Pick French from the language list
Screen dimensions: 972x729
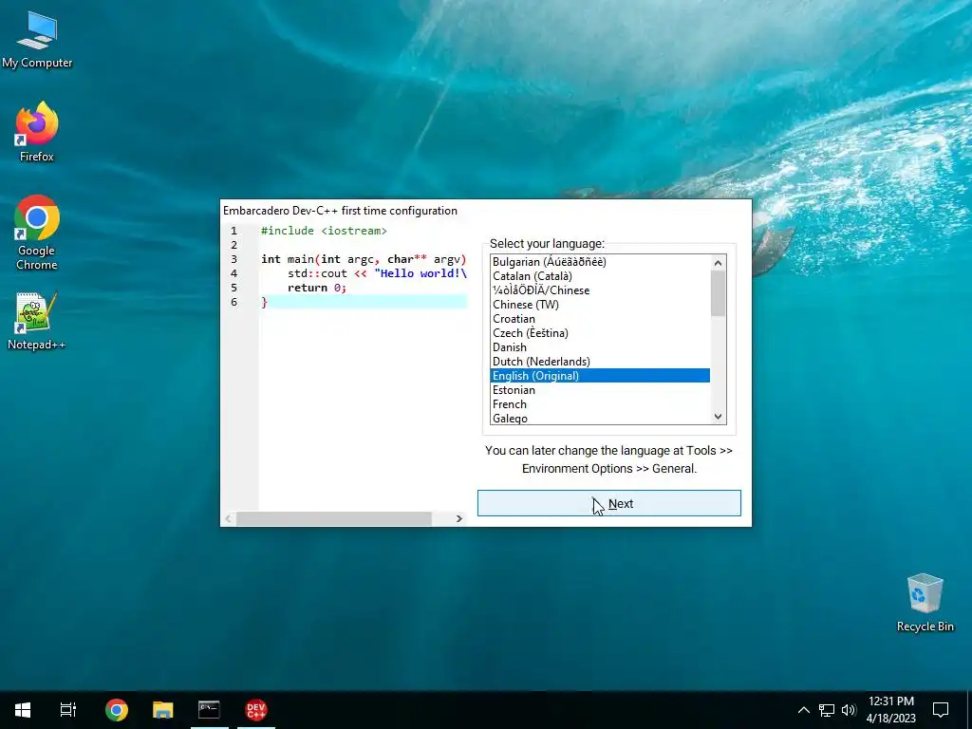[x=600, y=404]
